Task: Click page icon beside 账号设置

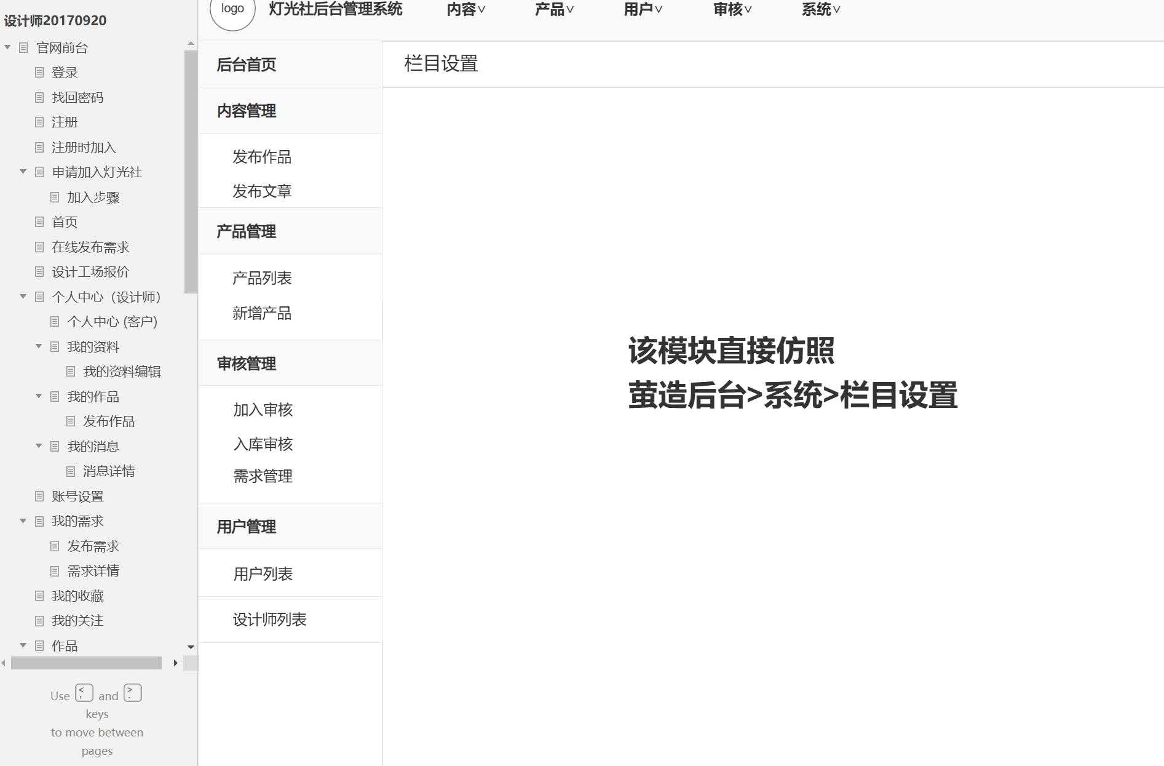Action: pyautogui.click(x=39, y=496)
